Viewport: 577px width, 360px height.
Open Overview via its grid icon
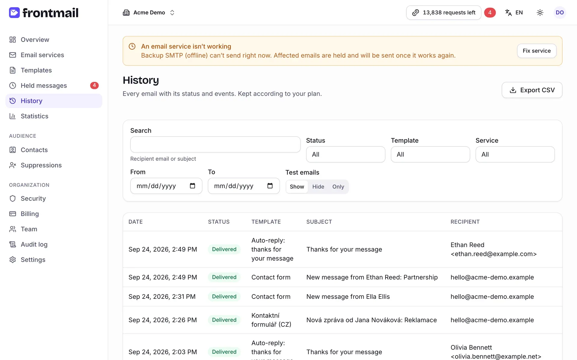[13, 40]
